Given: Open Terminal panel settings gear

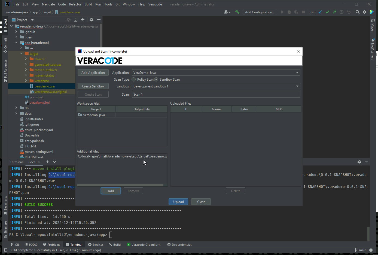Looking at the screenshot, I should coord(359,162).
